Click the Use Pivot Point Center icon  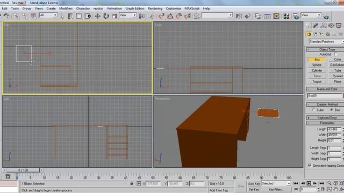tap(142, 16)
